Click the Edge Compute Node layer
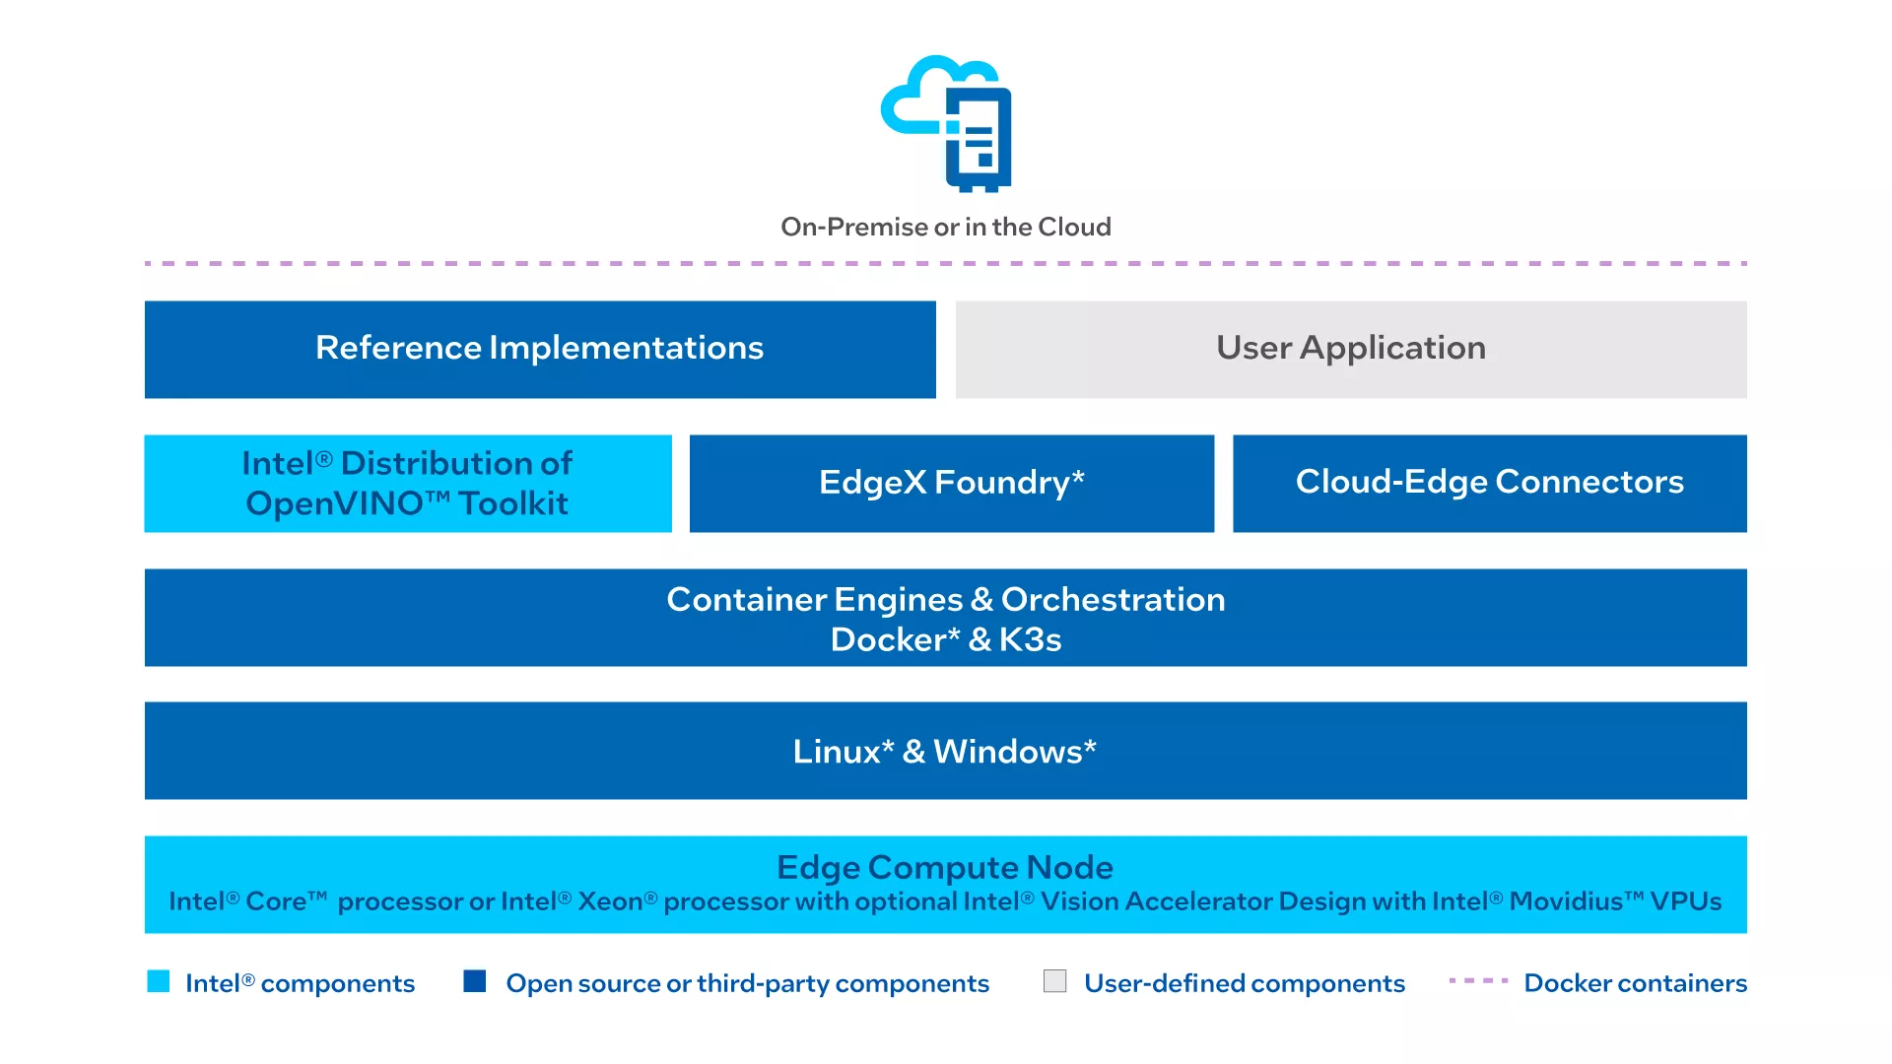1892x1064 pixels. pyautogui.click(x=946, y=885)
